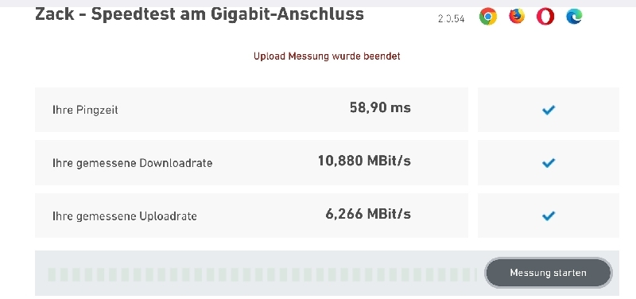Click the checkmark next to Downloadrate
Screen dimensions: 636x299
(x=549, y=163)
